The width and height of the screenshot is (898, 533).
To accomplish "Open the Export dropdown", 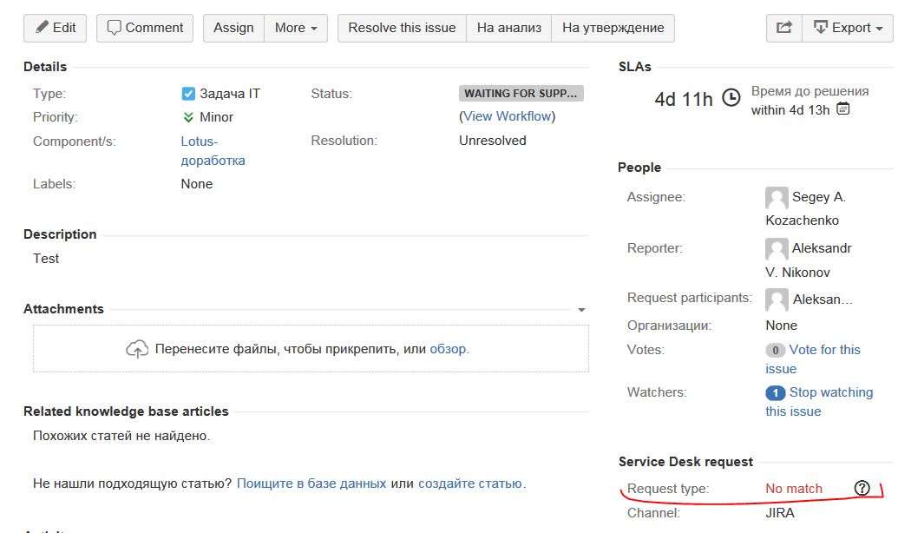I will [848, 28].
